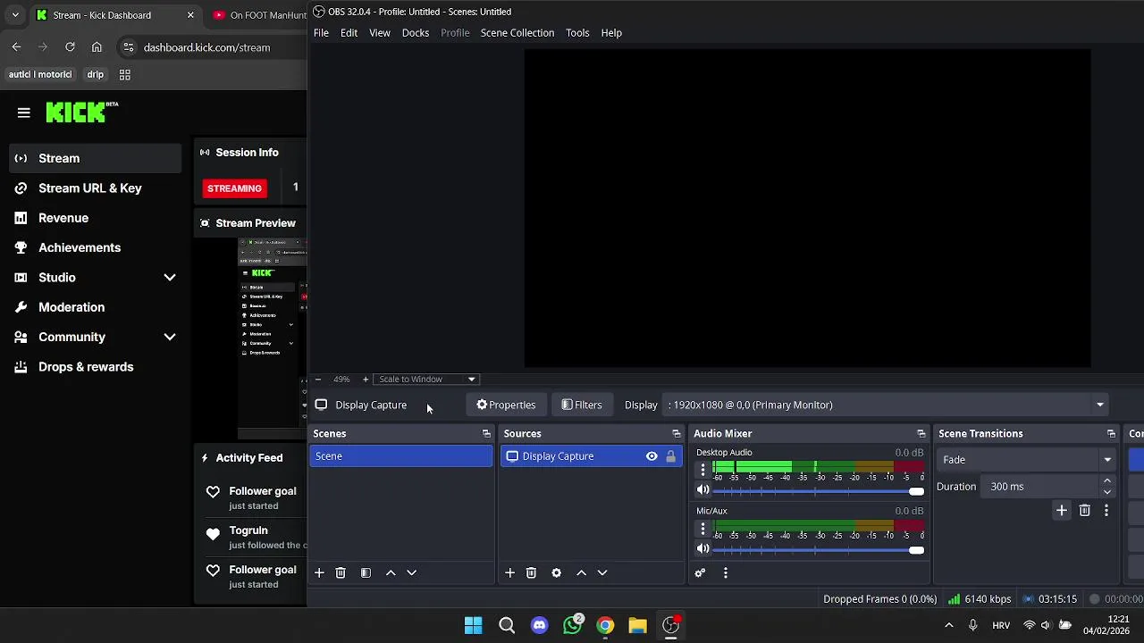Open Achievements page in Kick sidebar
Screen dimensions: 1144x643
click(x=80, y=248)
